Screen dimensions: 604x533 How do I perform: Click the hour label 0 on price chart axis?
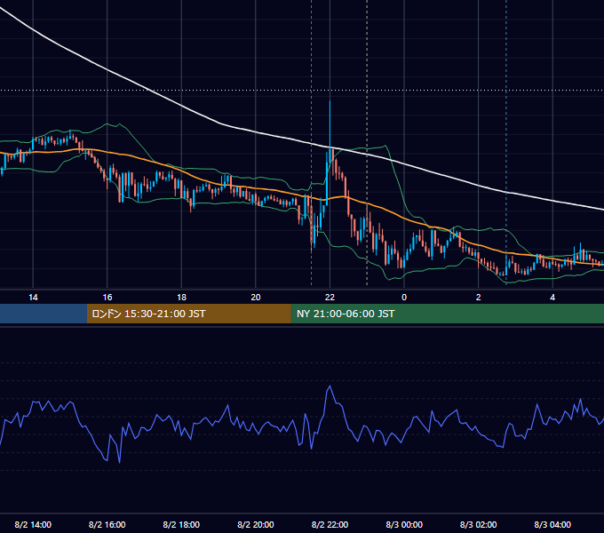(x=404, y=298)
